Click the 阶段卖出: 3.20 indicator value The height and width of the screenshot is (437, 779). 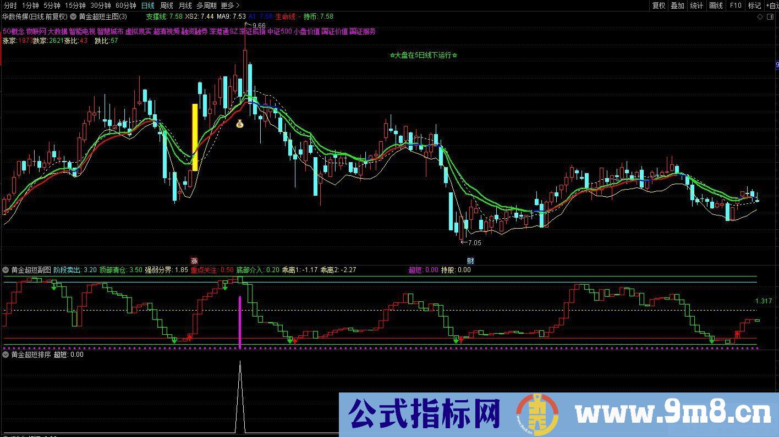click(75, 270)
